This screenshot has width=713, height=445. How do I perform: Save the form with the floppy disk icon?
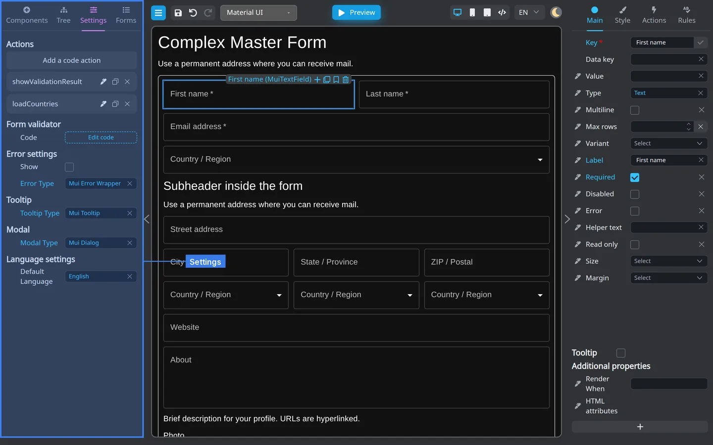click(178, 13)
